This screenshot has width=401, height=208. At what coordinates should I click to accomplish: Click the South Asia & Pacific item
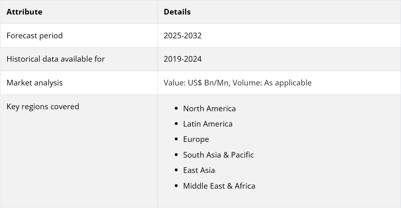(219, 155)
